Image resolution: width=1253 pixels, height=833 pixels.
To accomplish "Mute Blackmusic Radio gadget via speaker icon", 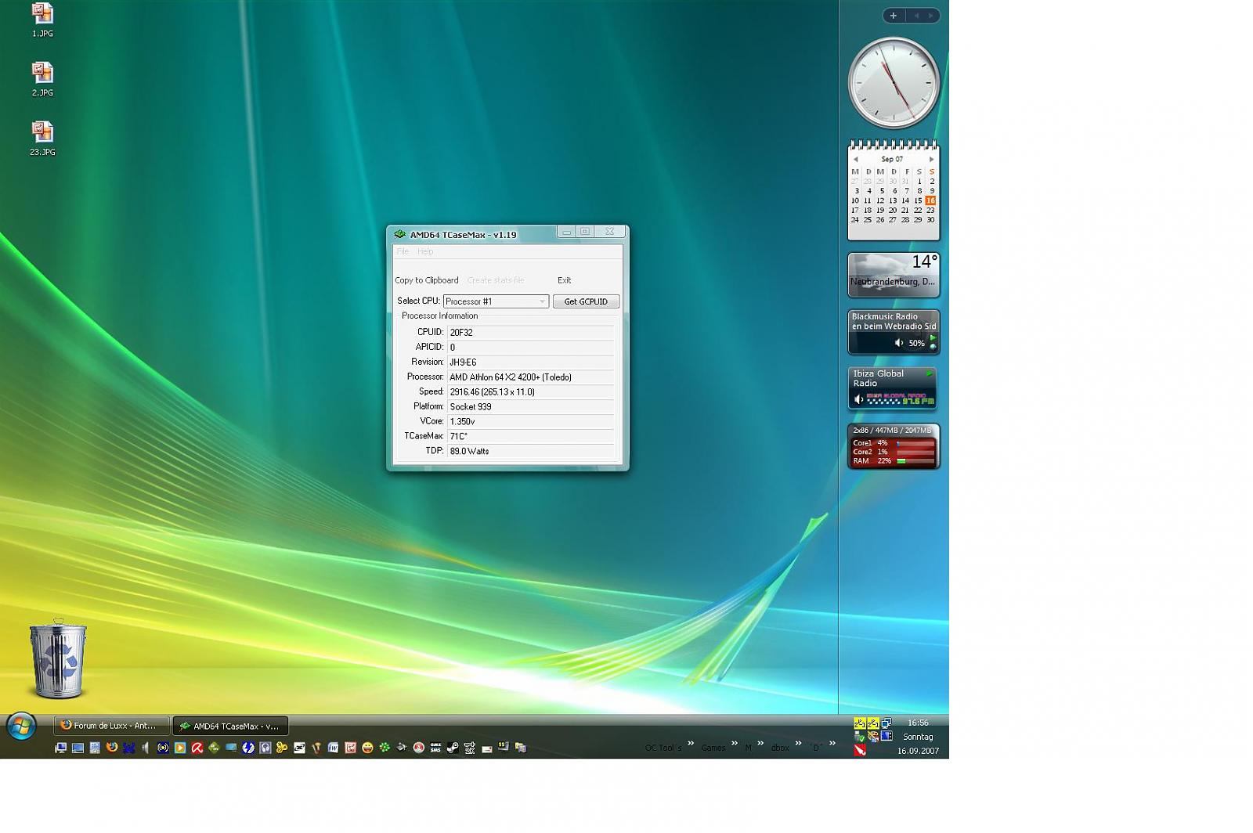I will 899,343.
